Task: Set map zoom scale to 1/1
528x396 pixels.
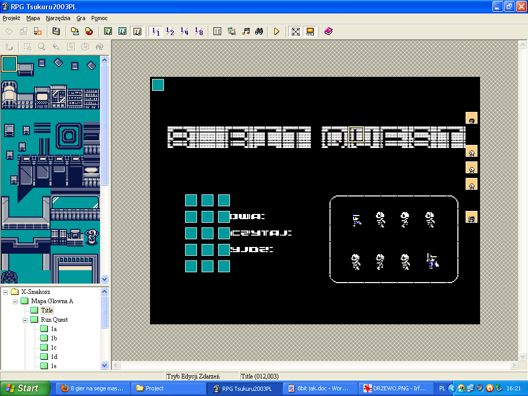Action: tap(156, 31)
